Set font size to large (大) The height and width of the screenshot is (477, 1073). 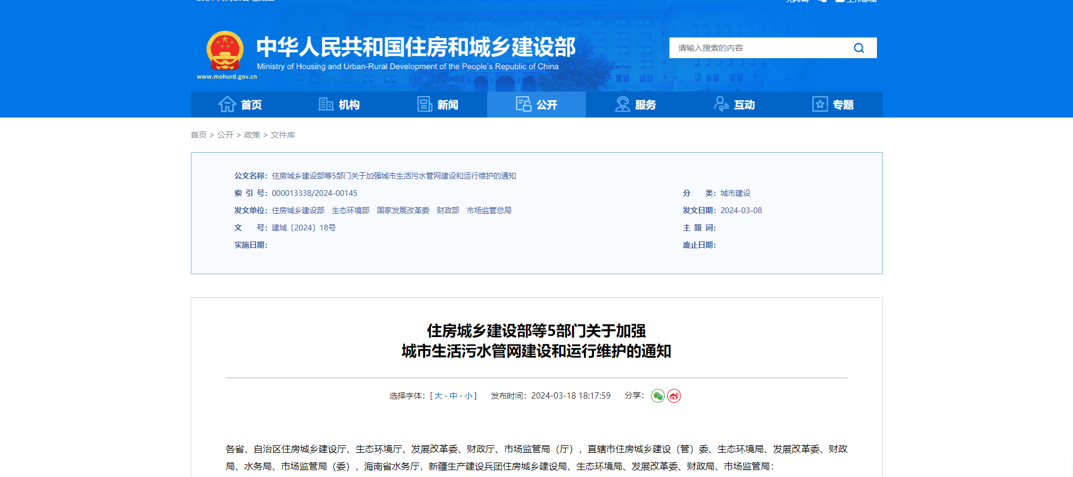(438, 396)
